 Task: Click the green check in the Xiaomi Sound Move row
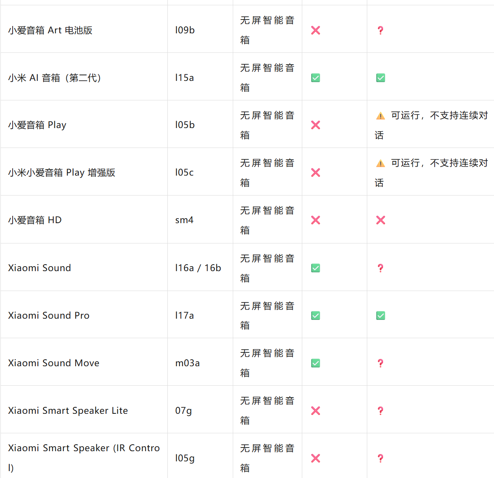click(x=316, y=363)
